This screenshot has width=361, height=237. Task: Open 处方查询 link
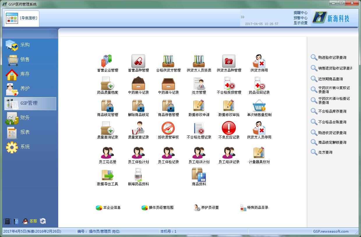click(x=321, y=152)
